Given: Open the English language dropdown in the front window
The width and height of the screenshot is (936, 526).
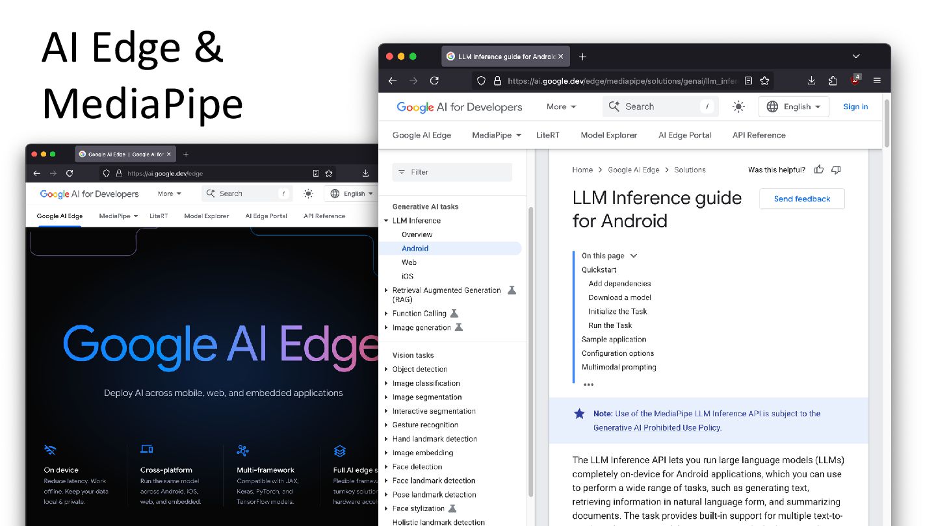Looking at the screenshot, I should (794, 106).
